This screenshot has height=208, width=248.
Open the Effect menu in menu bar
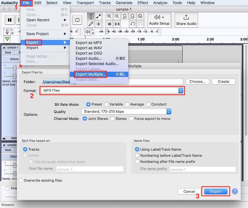coord(143,3)
